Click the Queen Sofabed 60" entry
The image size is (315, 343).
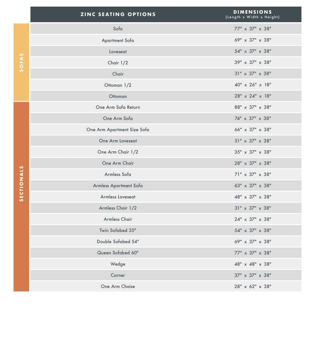[x=118, y=253]
